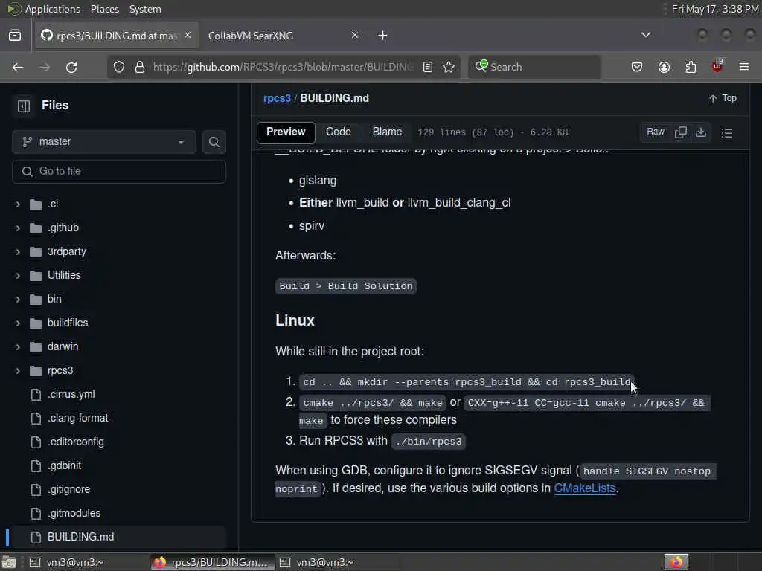Expand the 3rdparty folder
Viewport: 762px width, 571px height.
(18, 251)
